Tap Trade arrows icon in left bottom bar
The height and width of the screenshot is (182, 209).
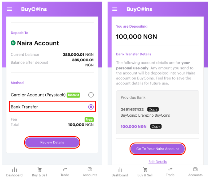tap(65, 170)
